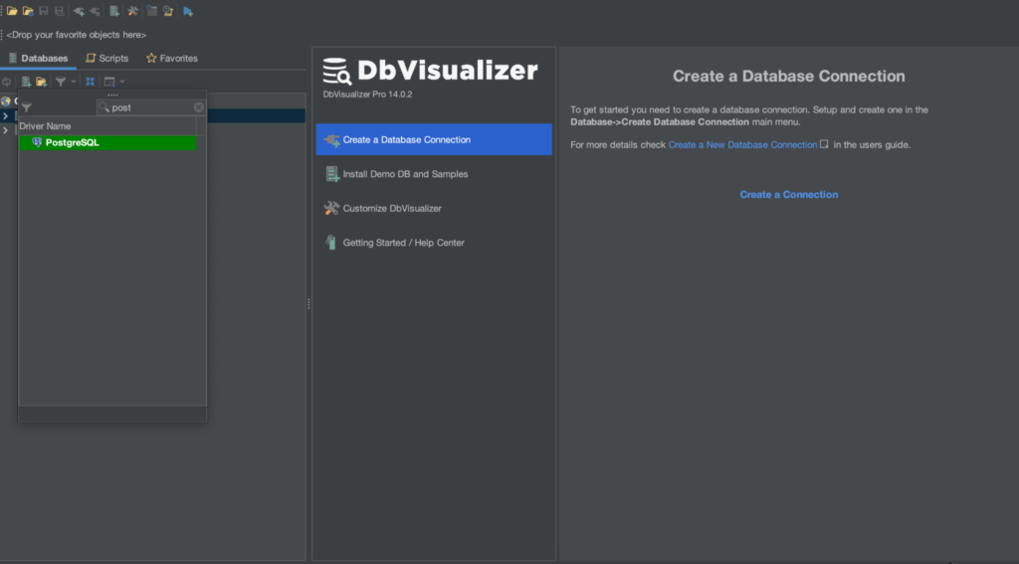Click the reload arrows icon in Databases toolbar
Viewport: 1019px width, 564px height.
click(7, 82)
